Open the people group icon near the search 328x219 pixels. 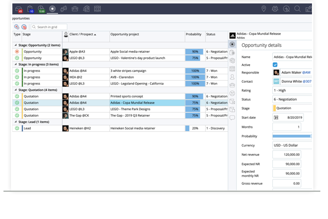click(x=275, y=9)
